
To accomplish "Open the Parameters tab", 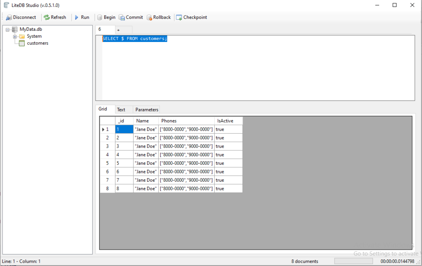I will point(147,110).
